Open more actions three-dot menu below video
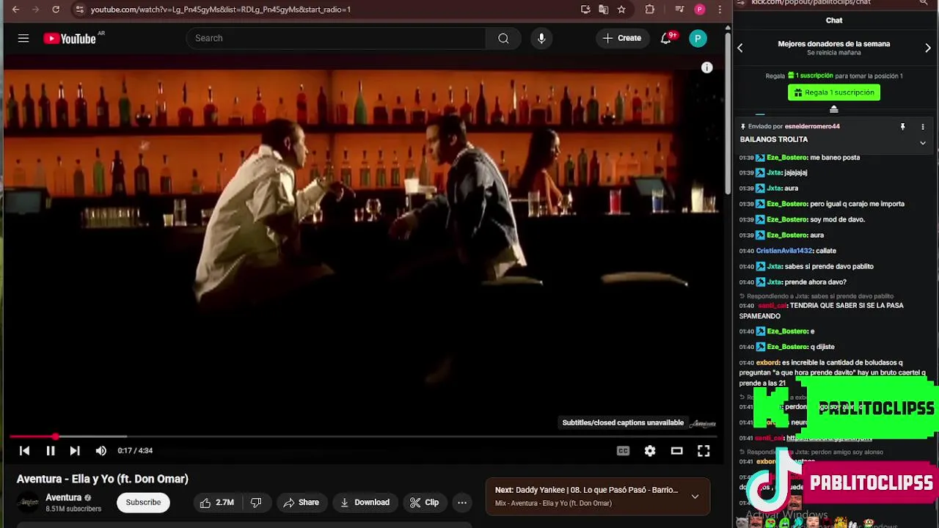939x528 pixels. click(x=462, y=502)
